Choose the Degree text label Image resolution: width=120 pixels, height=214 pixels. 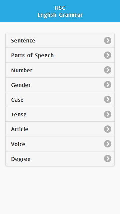tap(21, 159)
